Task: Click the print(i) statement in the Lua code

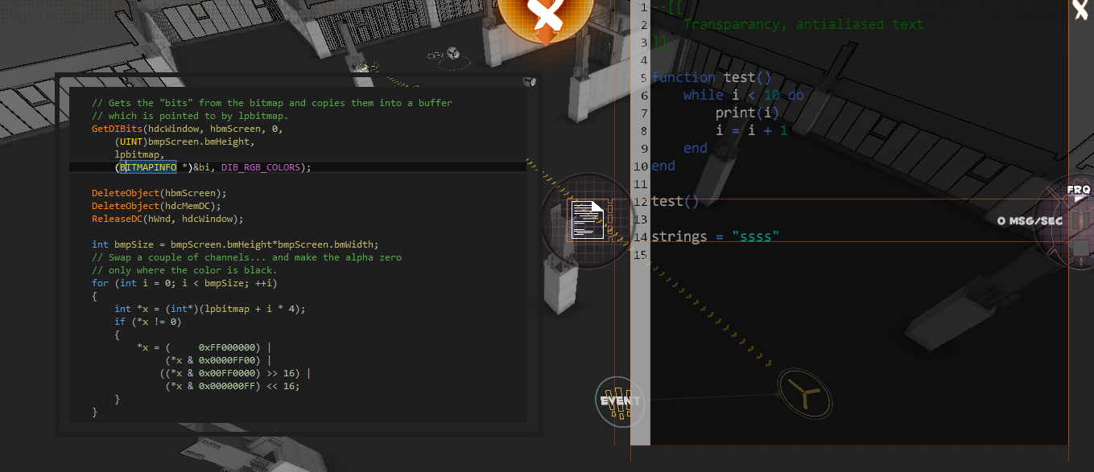Action: 737,113
